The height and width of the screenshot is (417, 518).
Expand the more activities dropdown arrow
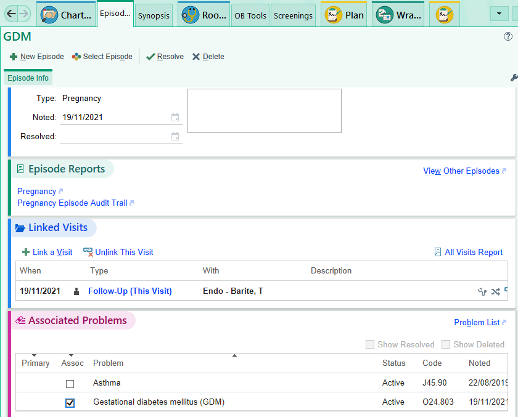[x=499, y=14]
